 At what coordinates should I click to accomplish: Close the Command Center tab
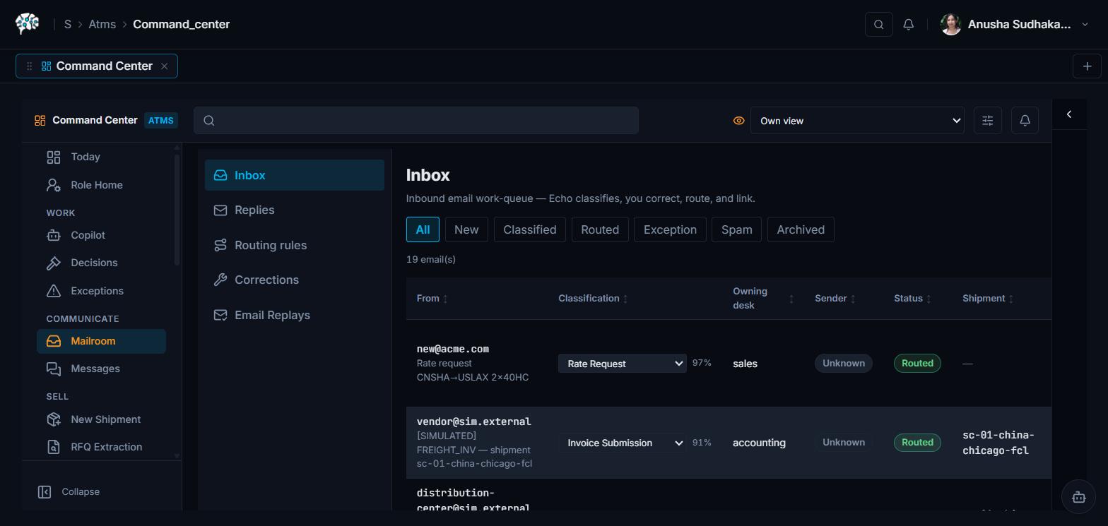[164, 66]
